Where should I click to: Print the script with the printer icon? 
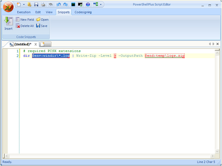click(x=43, y=4)
